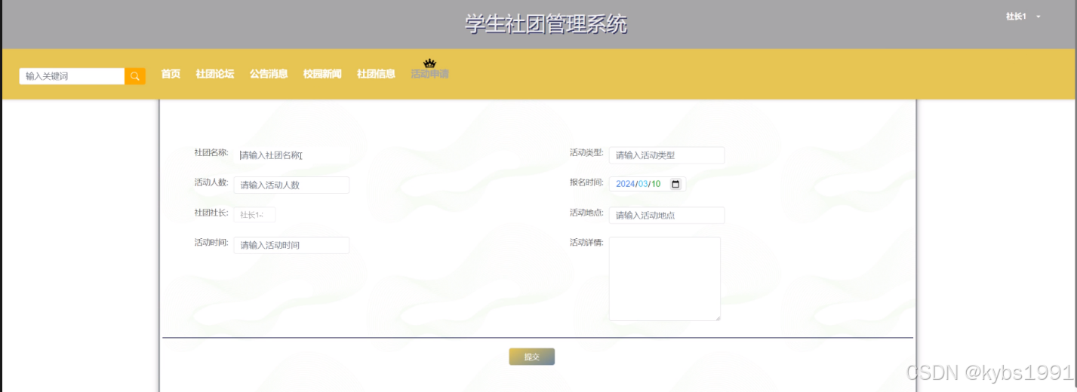This screenshot has height=392, width=1077.
Task: Click the 活动时间: label
Action: 211,243
